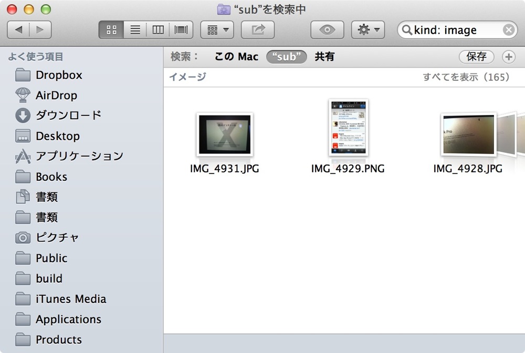The height and width of the screenshot is (353, 525).
Task: Set search scope to "sub" folder
Action: pos(287,57)
